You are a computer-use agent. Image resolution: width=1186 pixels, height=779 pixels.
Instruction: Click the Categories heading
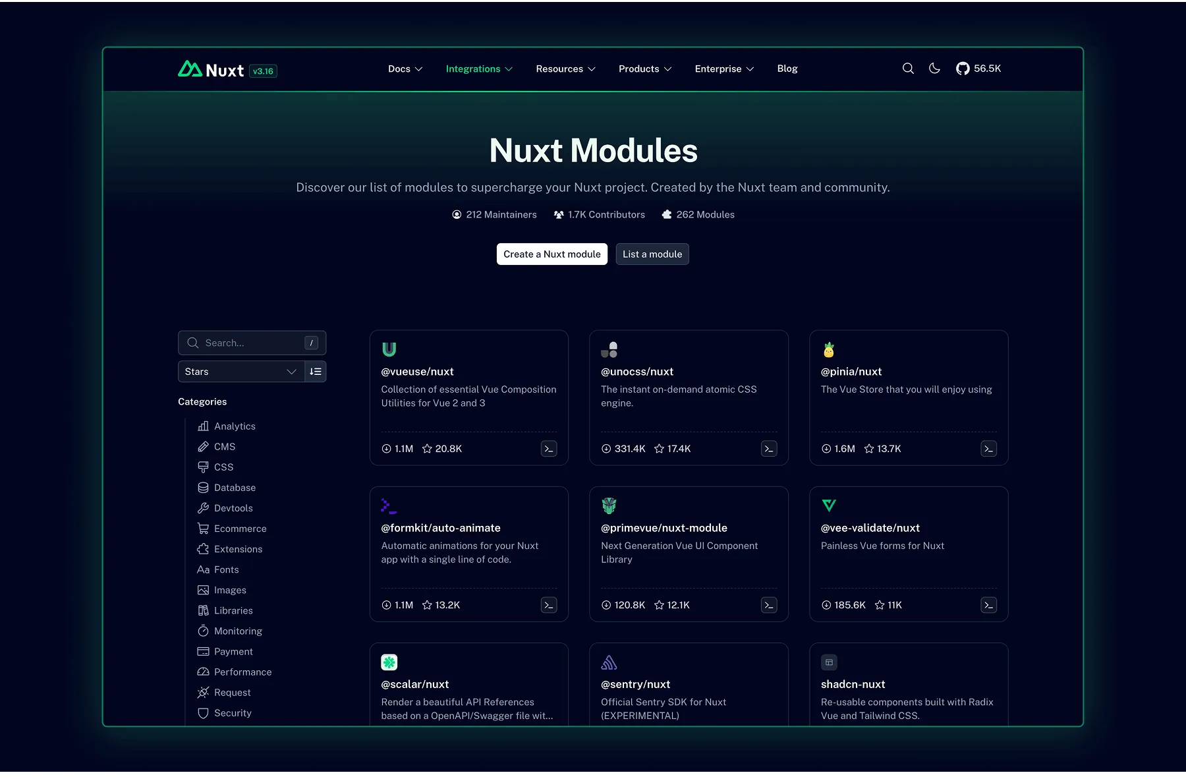202,402
